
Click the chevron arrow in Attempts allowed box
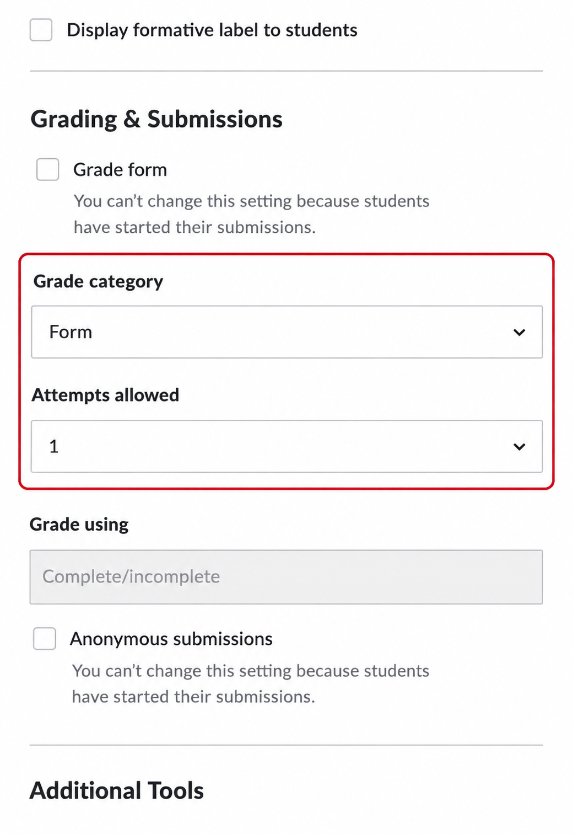click(x=519, y=446)
